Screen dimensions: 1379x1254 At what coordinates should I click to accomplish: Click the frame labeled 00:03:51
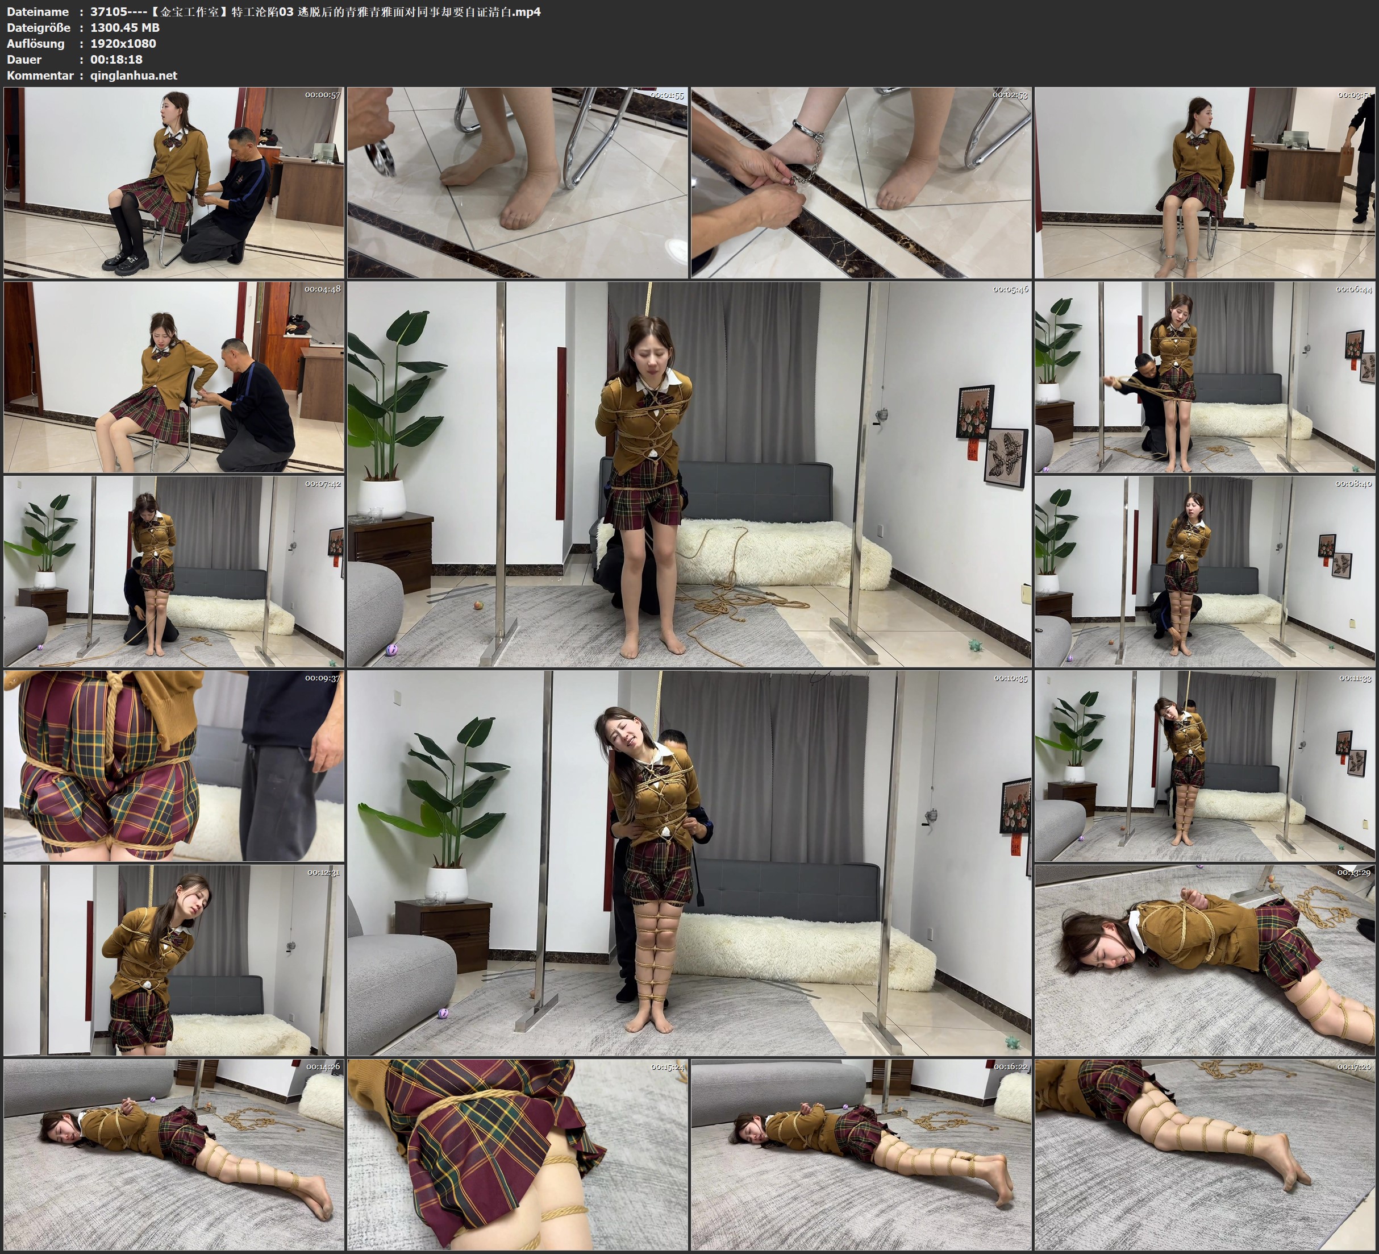coord(1205,182)
